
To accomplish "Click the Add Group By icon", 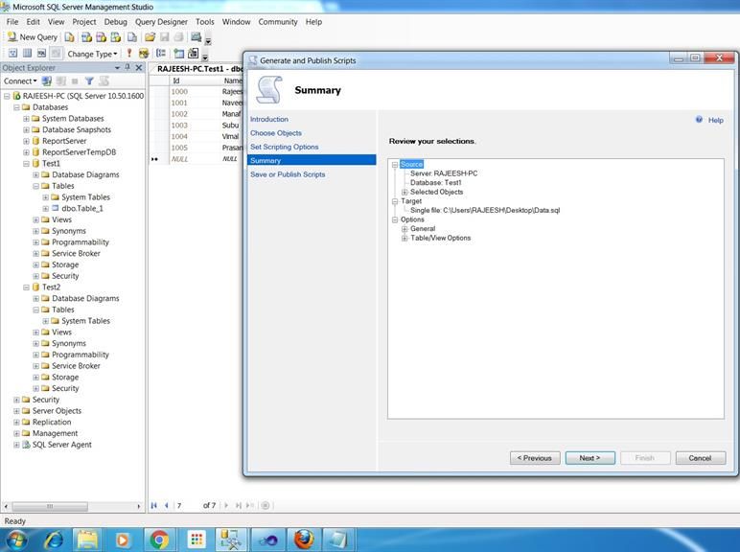I will point(161,54).
